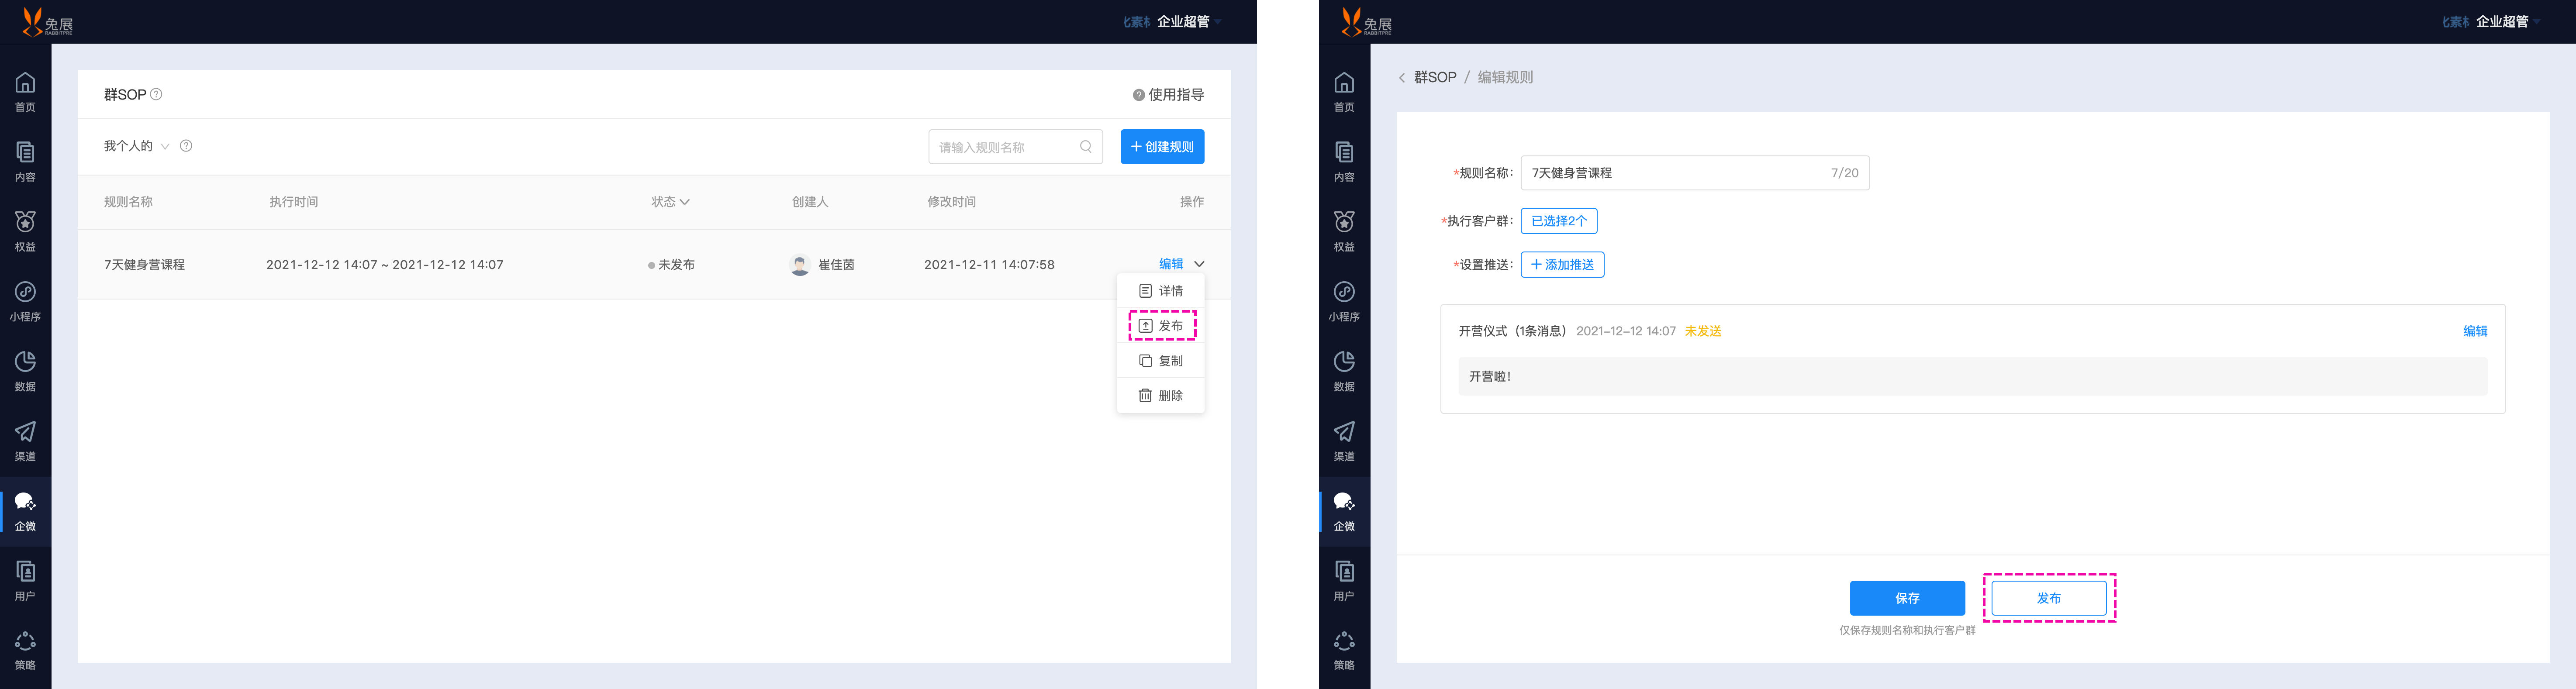Click the 兔展 logo in left window

tap(47, 22)
